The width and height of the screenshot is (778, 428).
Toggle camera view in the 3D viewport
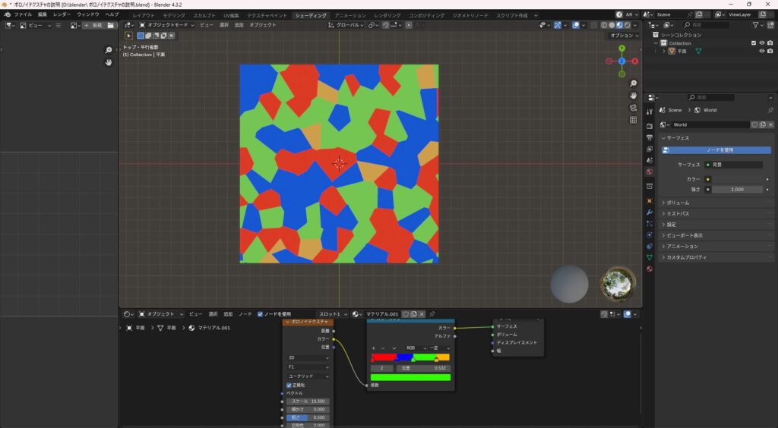click(633, 108)
